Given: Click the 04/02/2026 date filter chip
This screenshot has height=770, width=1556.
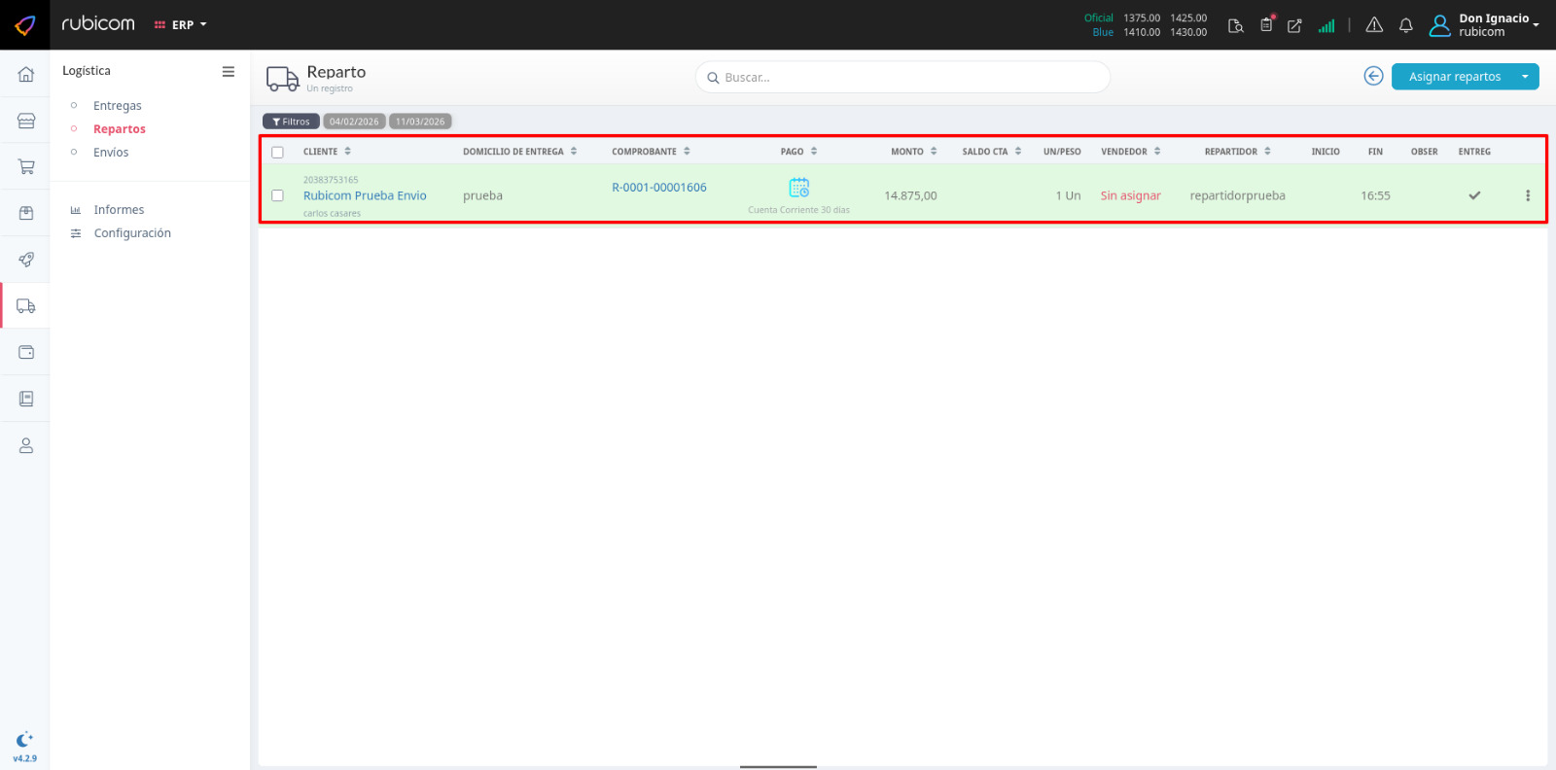Looking at the screenshot, I should 354,122.
